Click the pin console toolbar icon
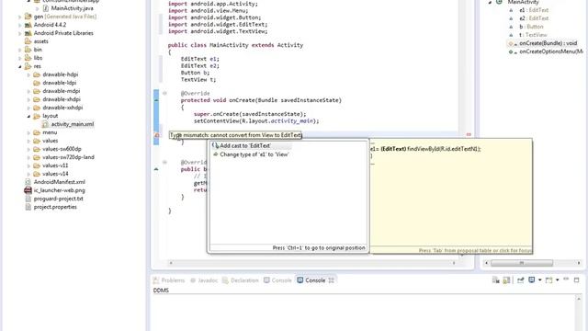Image resolution: width=588 pixels, height=331 pixels. click(521, 280)
